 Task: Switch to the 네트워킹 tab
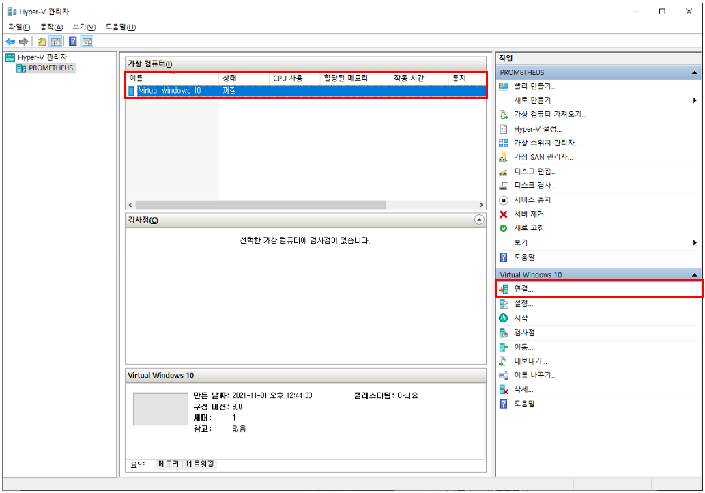click(200, 464)
